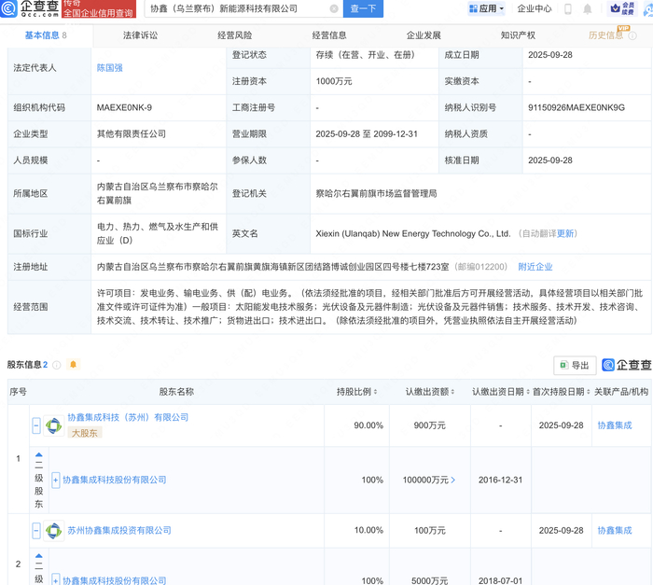653x585 pixels.
Task: Clear the company search box text
Action: [x=334, y=9]
